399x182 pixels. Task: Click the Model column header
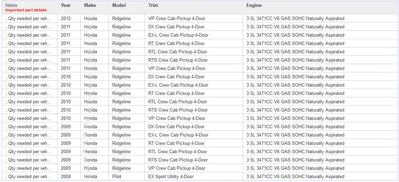click(x=119, y=5)
